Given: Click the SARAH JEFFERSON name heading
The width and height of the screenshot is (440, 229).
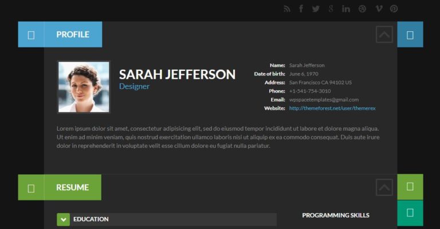Looking at the screenshot, I should pos(177,74).
